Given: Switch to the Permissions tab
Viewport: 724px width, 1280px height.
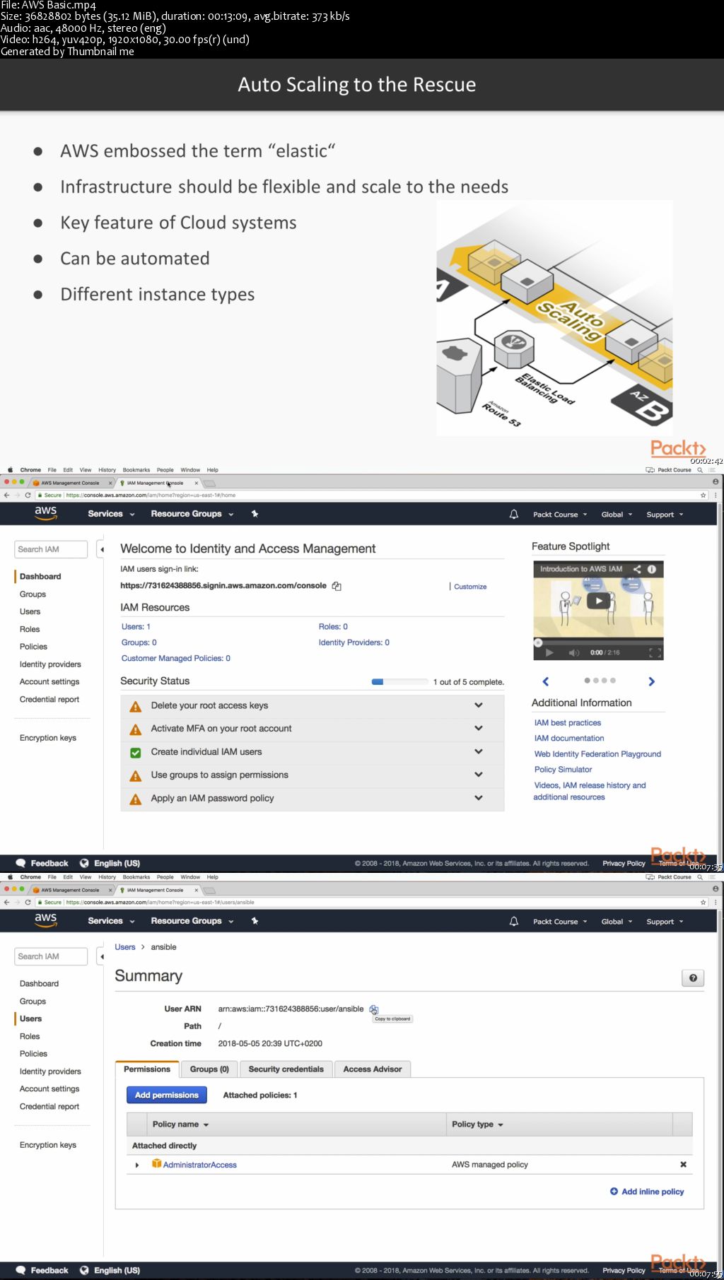Looking at the screenshot, I should (x=147, y=1069).
